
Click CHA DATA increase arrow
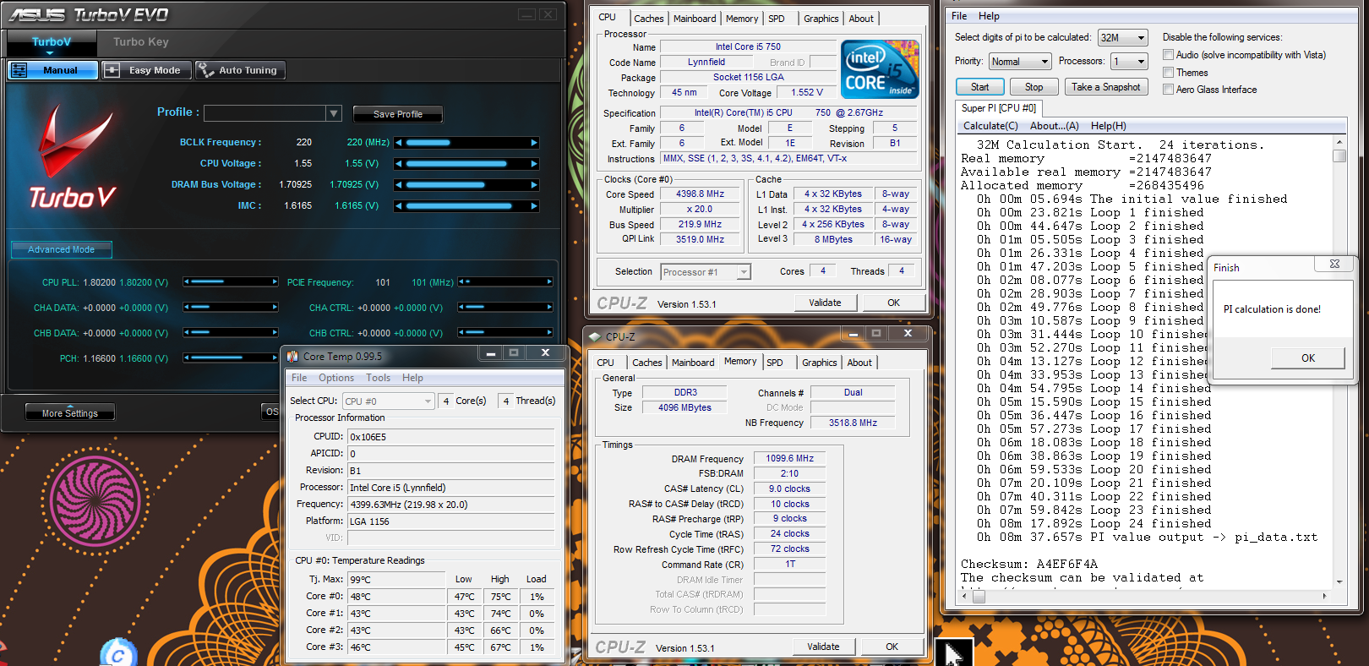pos(275,308)
